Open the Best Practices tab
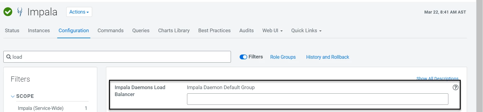 tap(214, 30)
